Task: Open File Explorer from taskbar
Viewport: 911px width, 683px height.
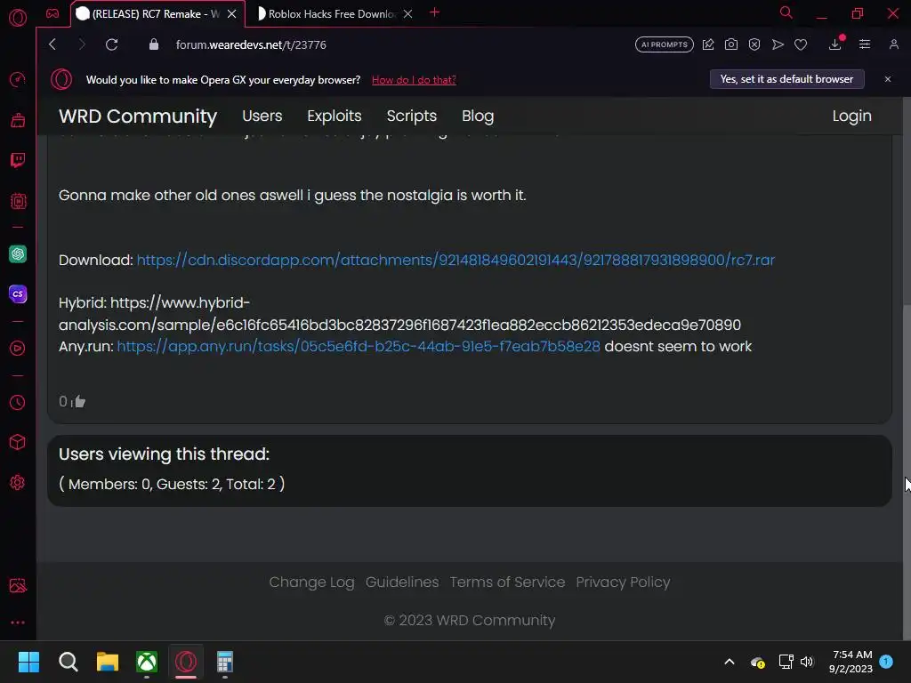Action: [108, 662]
